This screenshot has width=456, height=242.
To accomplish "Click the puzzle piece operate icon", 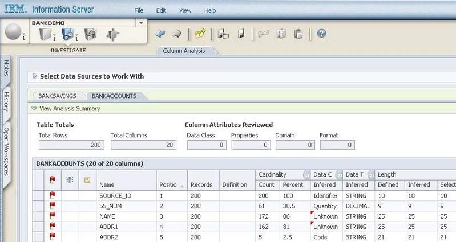I will click(x=113, y=35).
